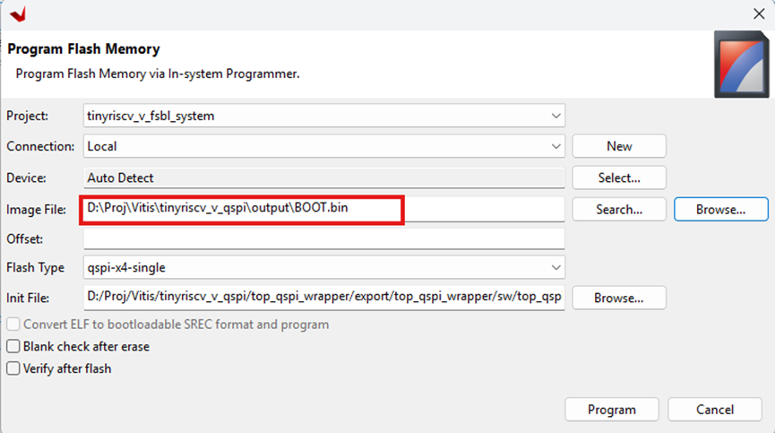Click Search... for image file
Image resolution: width=775 pixels, height=433 pixels.
pyautogui.click(x=618, y=210)
